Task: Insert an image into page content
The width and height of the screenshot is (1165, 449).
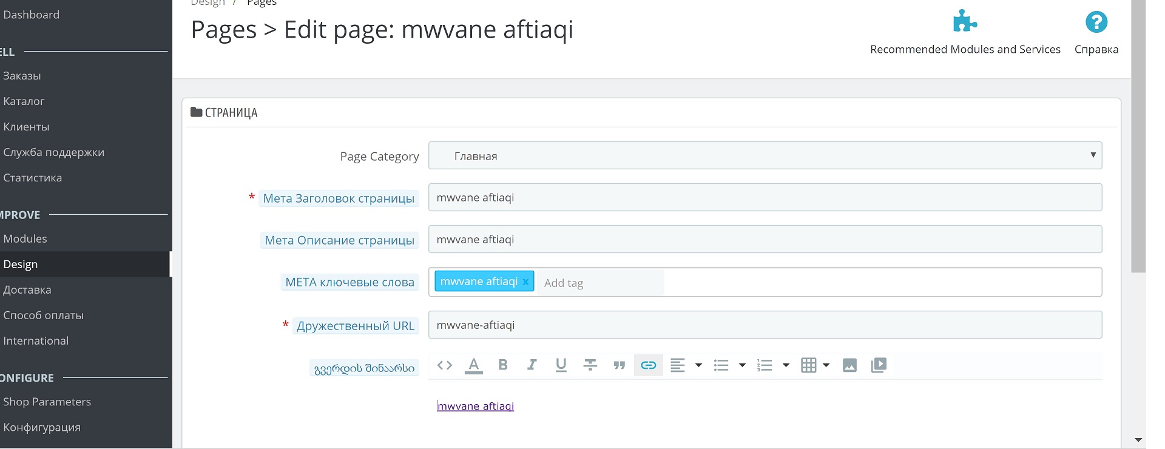Action: [x=849, y=365]
